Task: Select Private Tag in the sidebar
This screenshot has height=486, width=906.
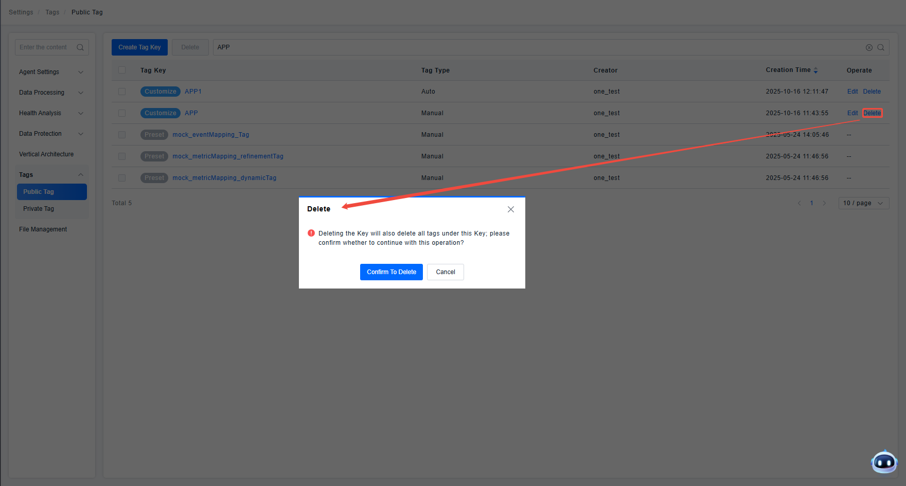Action: 39,209
